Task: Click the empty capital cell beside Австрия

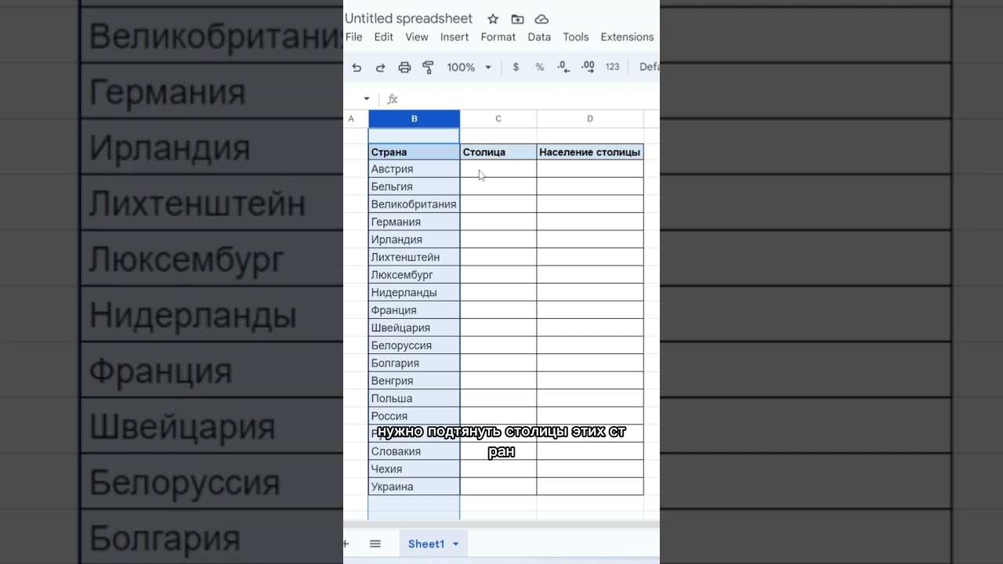Action: [x=498, y=169]
